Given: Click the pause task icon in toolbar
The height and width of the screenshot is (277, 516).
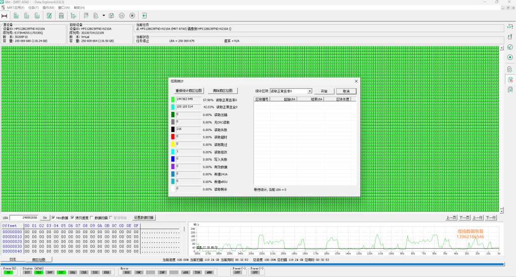Looking at the screenshot, I should click(x=122, y=16).
